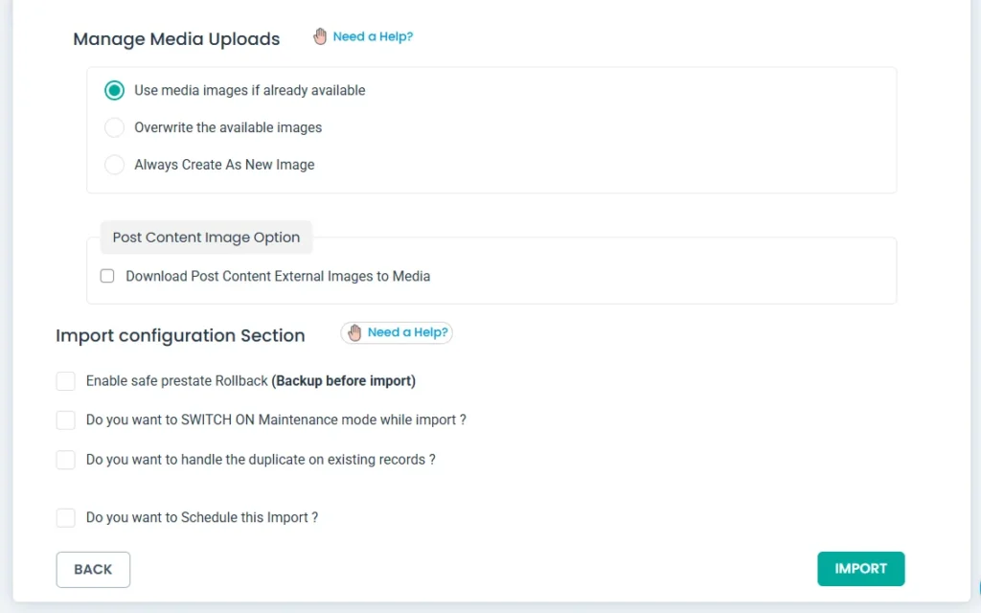This screenshot has width=981, height=613.
Task: Click the hand icon beside Manage Media Uploads
Action: 320,37
